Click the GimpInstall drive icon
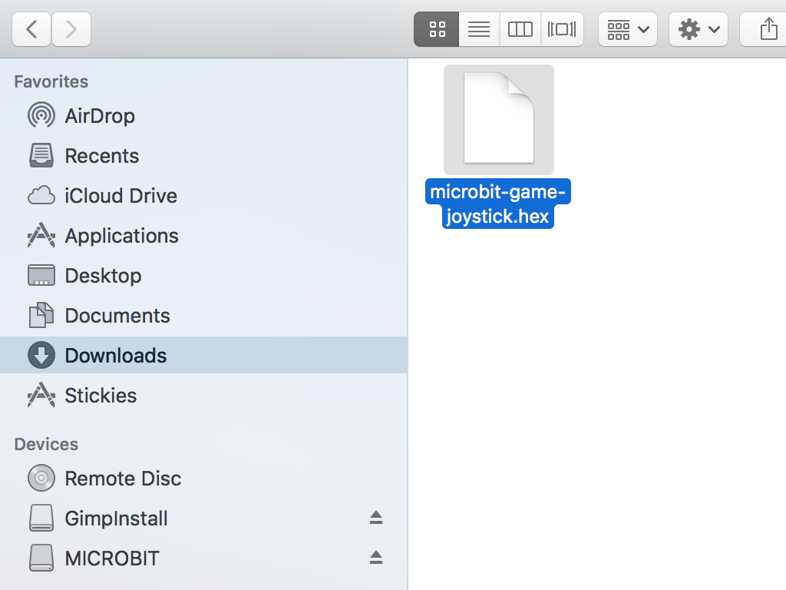The image size is (786, 590). (x=41, y=518)
